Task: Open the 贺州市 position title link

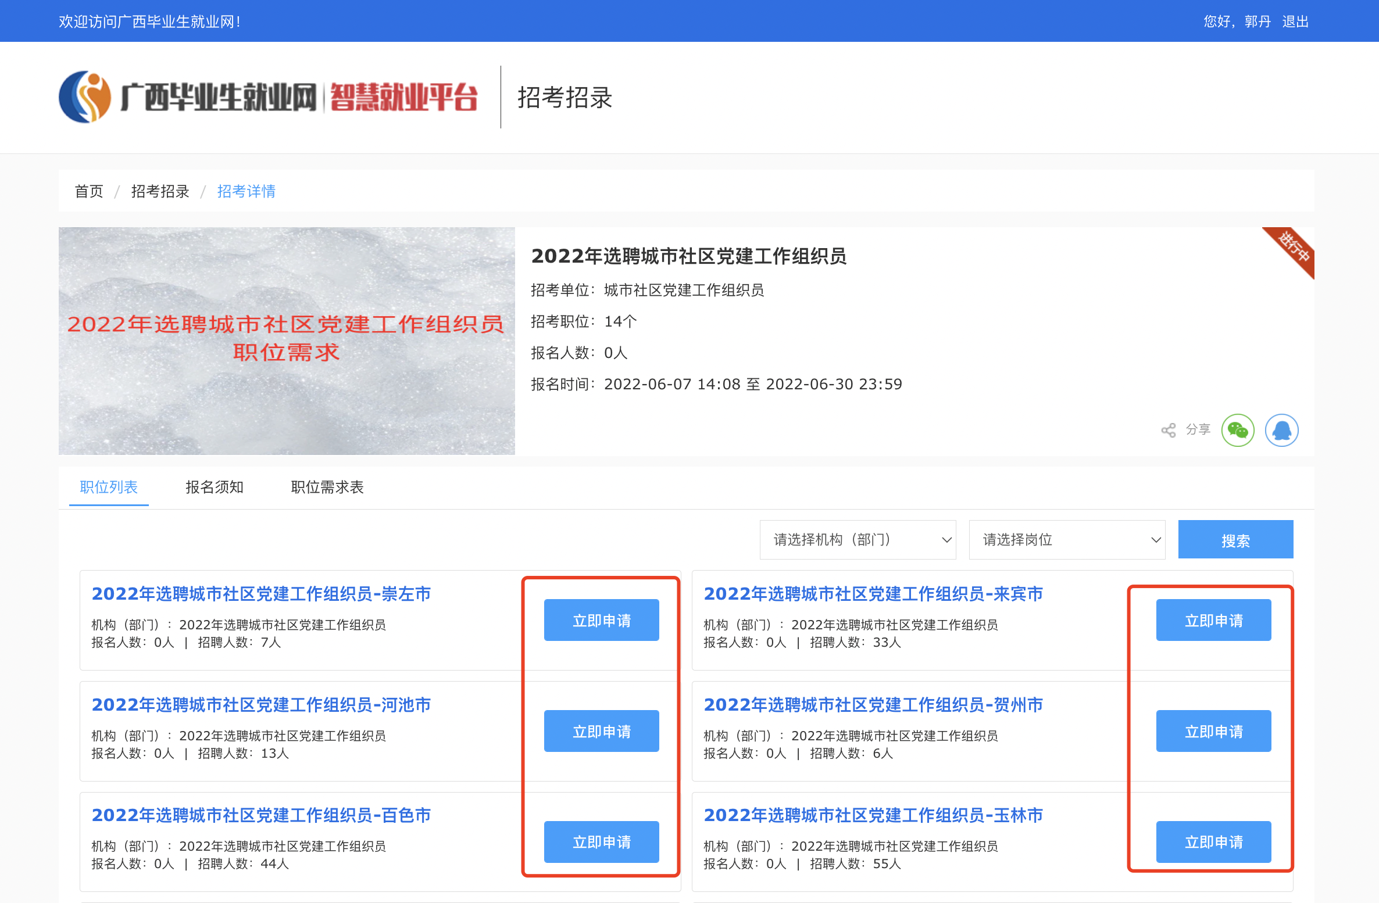Action: pyautogui.click(x=873, y=705)
